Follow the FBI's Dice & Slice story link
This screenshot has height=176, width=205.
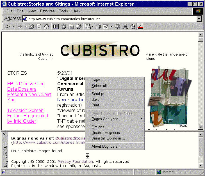click(x=26, y=84)
